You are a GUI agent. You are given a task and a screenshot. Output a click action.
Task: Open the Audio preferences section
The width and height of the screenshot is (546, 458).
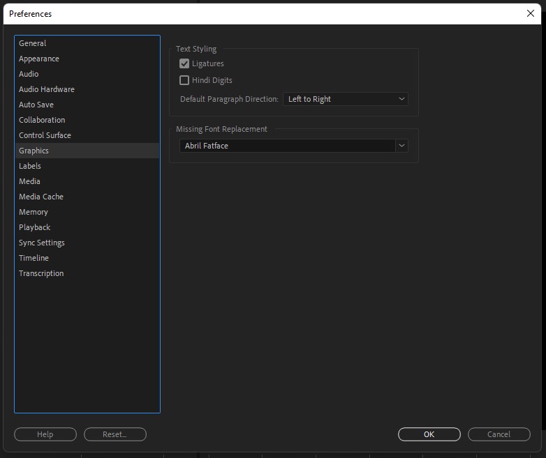pos(87,74)
